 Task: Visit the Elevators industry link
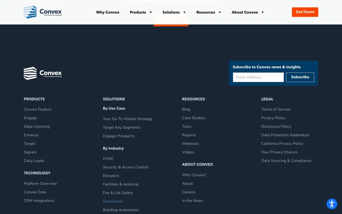coord(111,176)
